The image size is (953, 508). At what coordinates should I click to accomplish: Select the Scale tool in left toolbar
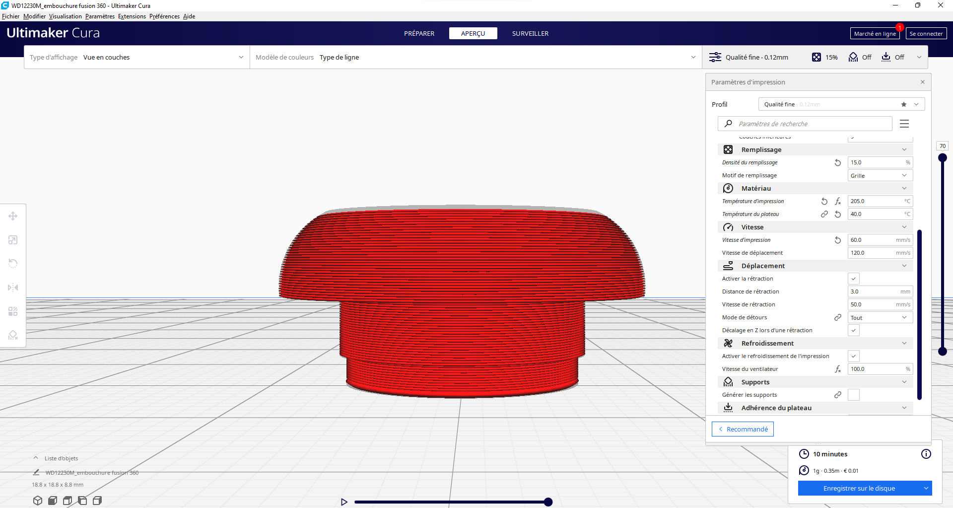coord(13,240)
